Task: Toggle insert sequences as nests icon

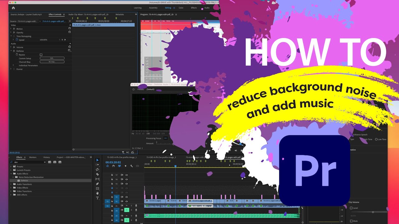Action: [x=108, y=166]
